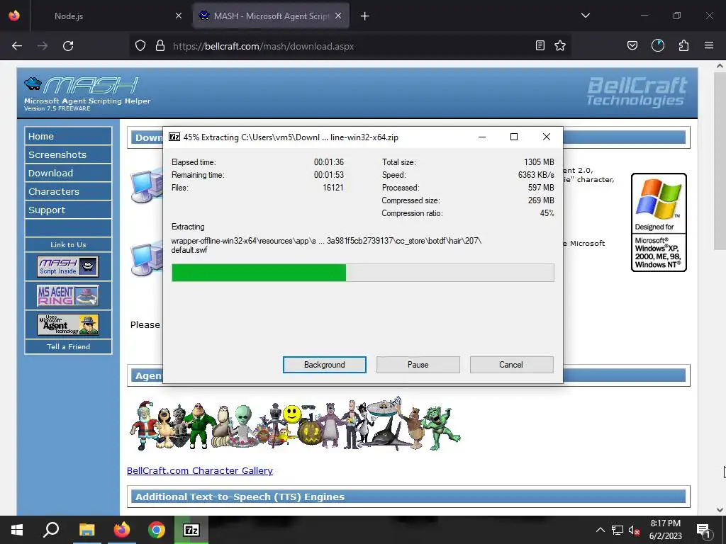
Task: Click the MASH Script Inside badge
Action: tap(68, 266)
